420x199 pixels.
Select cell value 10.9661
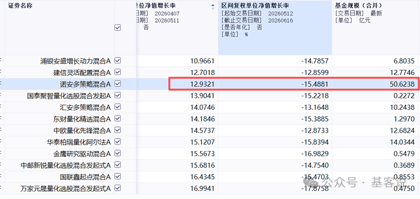(x=202, y=61)
